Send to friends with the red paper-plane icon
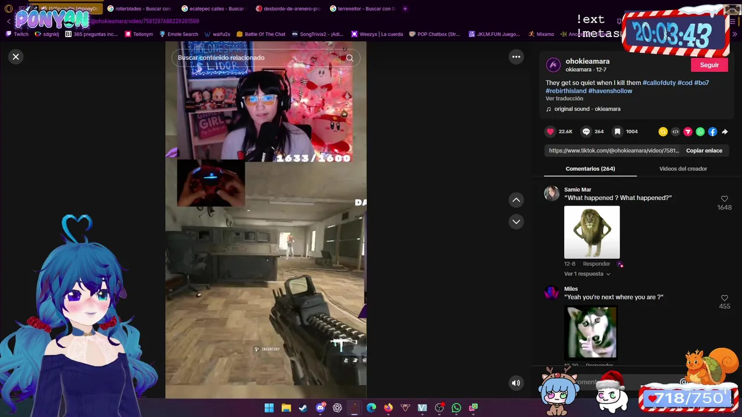Viewport: 742px width, 417px height. point(688,131)
